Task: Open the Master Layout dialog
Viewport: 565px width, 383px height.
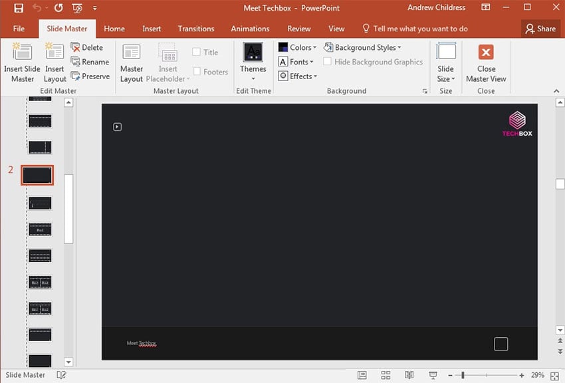Action: pos(131,63)
